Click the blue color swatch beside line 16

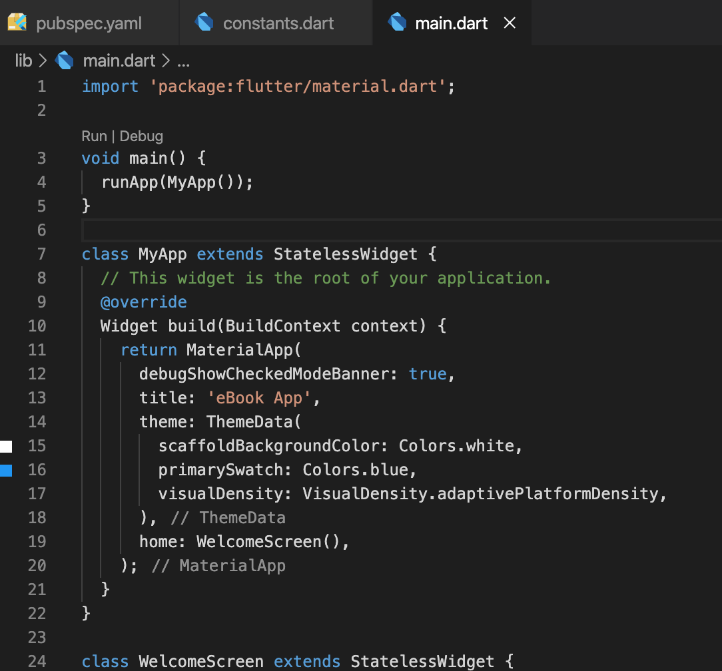click(x=5, y=469)
